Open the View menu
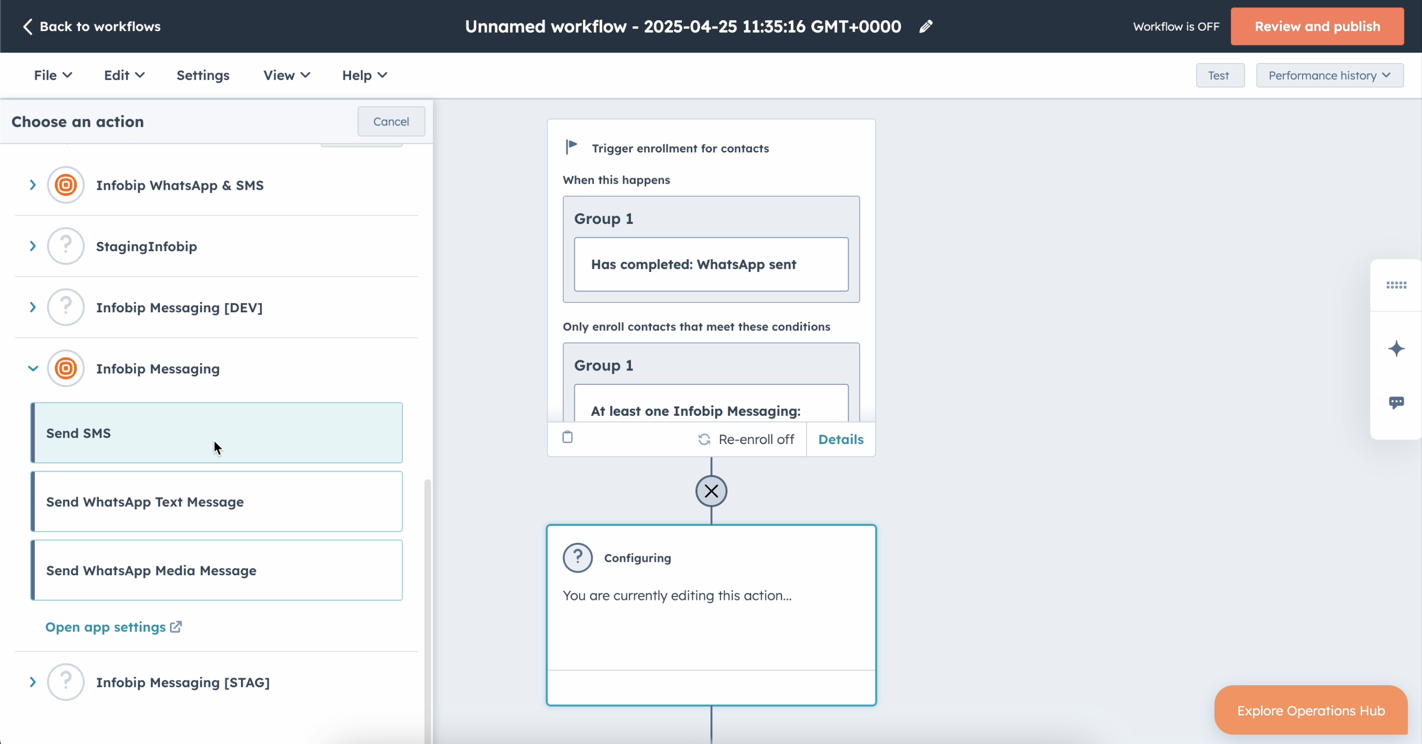The width and height of the screenshot is (1422, 744). 286,75
